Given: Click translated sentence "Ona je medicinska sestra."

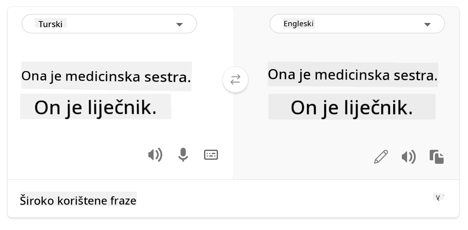Looking at the screenshot, I should click(352, 74).
